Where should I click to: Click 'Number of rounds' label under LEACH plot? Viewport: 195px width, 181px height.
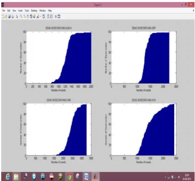point(58,90)
